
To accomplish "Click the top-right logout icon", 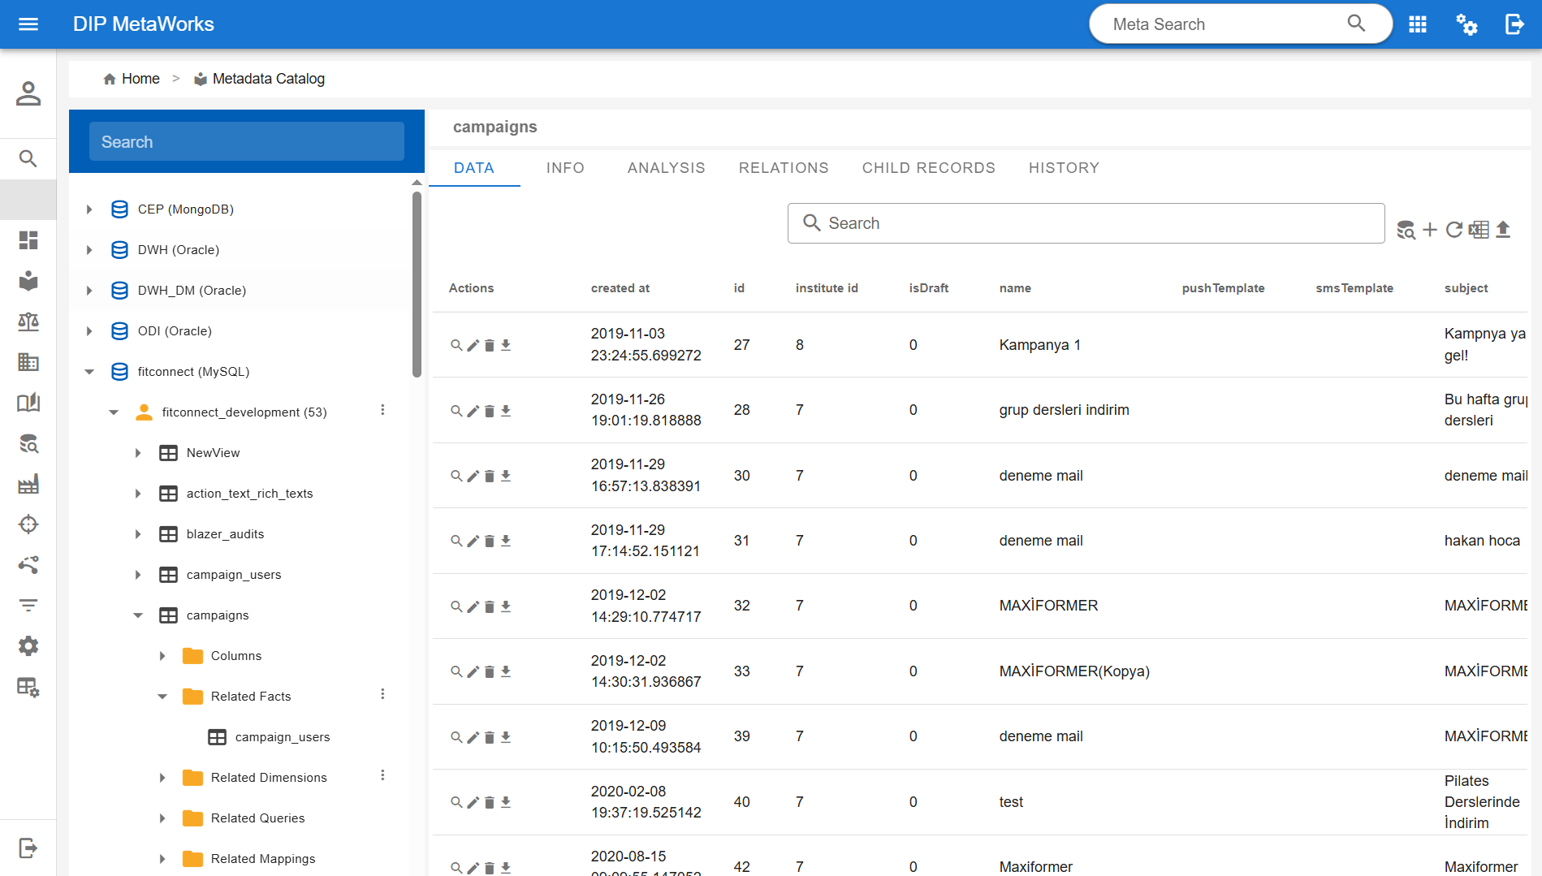I will pyautogui.click(x=1514, y=24).
